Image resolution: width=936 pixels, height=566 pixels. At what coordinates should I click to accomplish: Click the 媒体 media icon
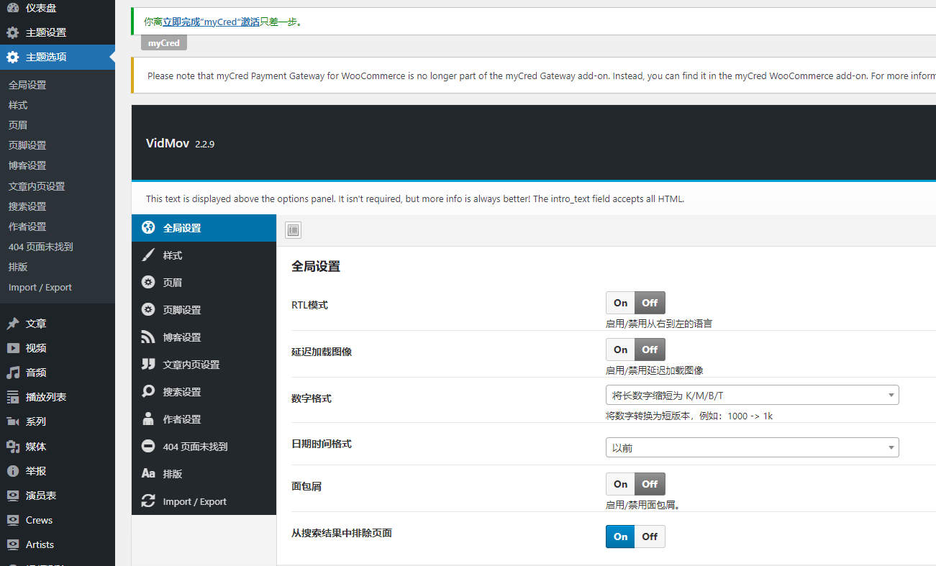pos(13,447)
